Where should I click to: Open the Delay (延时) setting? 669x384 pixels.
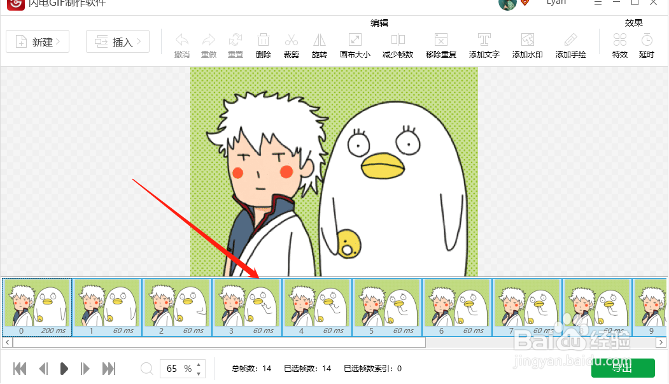[x=646, y=40]
